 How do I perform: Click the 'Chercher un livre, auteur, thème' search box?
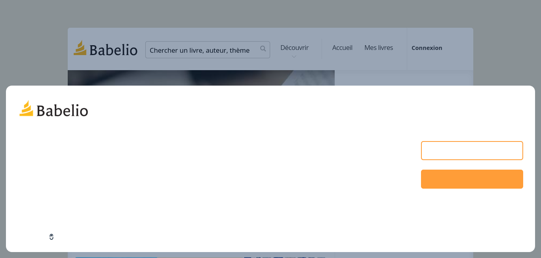point(208,50)
